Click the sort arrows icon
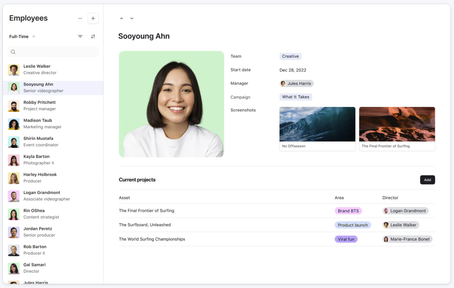The image size is (454, 288). tap(93, 36)
